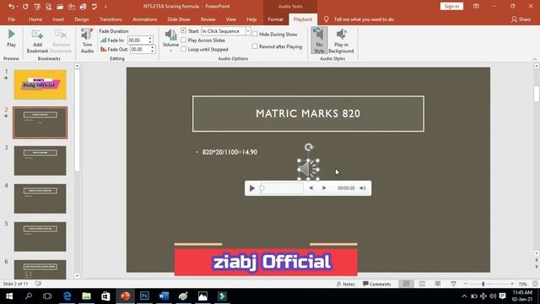Click the Fade Out time field
The image size is (540, 304).
click(x=140, y=49)
